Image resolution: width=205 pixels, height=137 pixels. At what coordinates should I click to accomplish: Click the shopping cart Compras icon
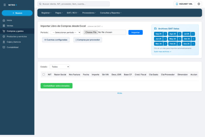point(4,31)
